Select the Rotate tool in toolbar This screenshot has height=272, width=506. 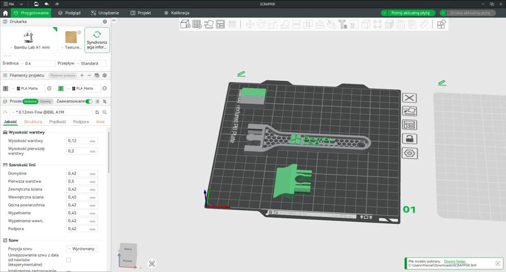coord(261,24)
